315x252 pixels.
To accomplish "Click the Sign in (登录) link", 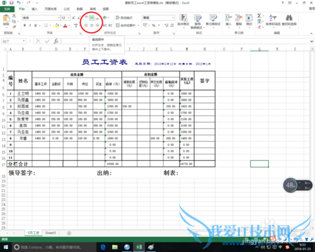I will click(312, 8).
